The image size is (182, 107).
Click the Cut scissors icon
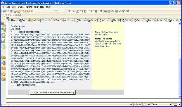4,11
